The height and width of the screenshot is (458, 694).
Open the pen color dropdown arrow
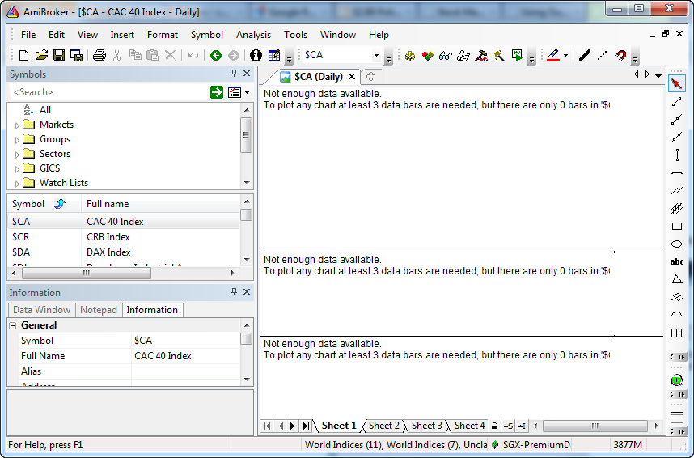point(565,55)
